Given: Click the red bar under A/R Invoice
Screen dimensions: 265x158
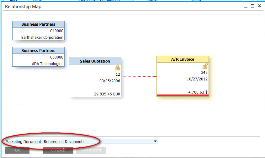Looking at the screenshot, I should point(183,95).
